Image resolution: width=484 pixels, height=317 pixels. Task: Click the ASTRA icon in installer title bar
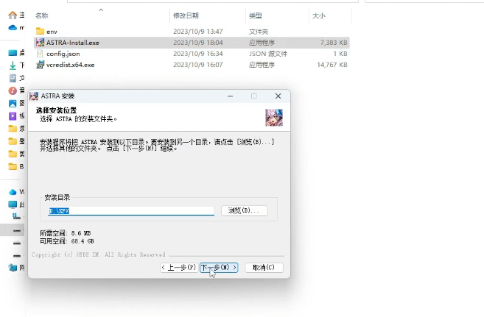[x=34, y=96]
